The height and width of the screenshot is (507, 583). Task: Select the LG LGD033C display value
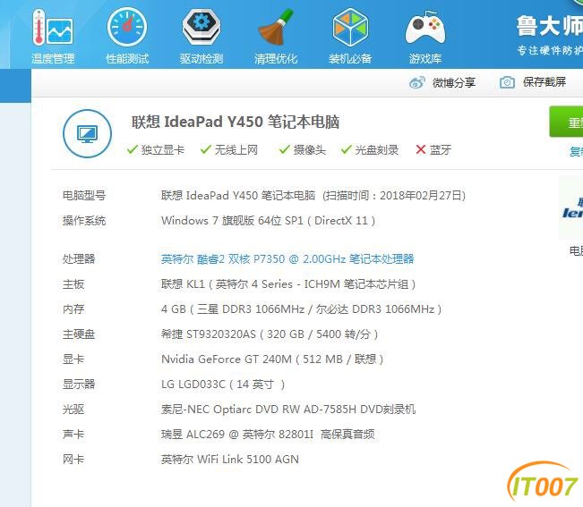coord(223,384)
